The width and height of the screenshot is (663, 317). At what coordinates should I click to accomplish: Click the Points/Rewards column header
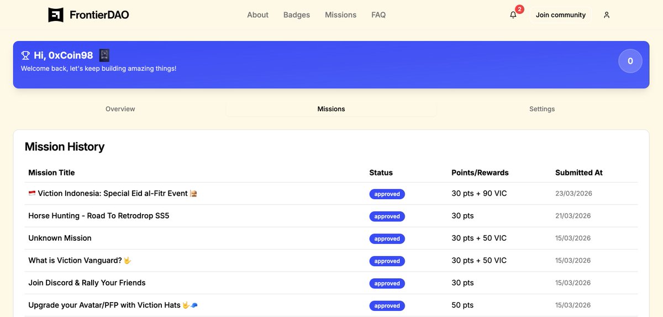coord(480,173)
